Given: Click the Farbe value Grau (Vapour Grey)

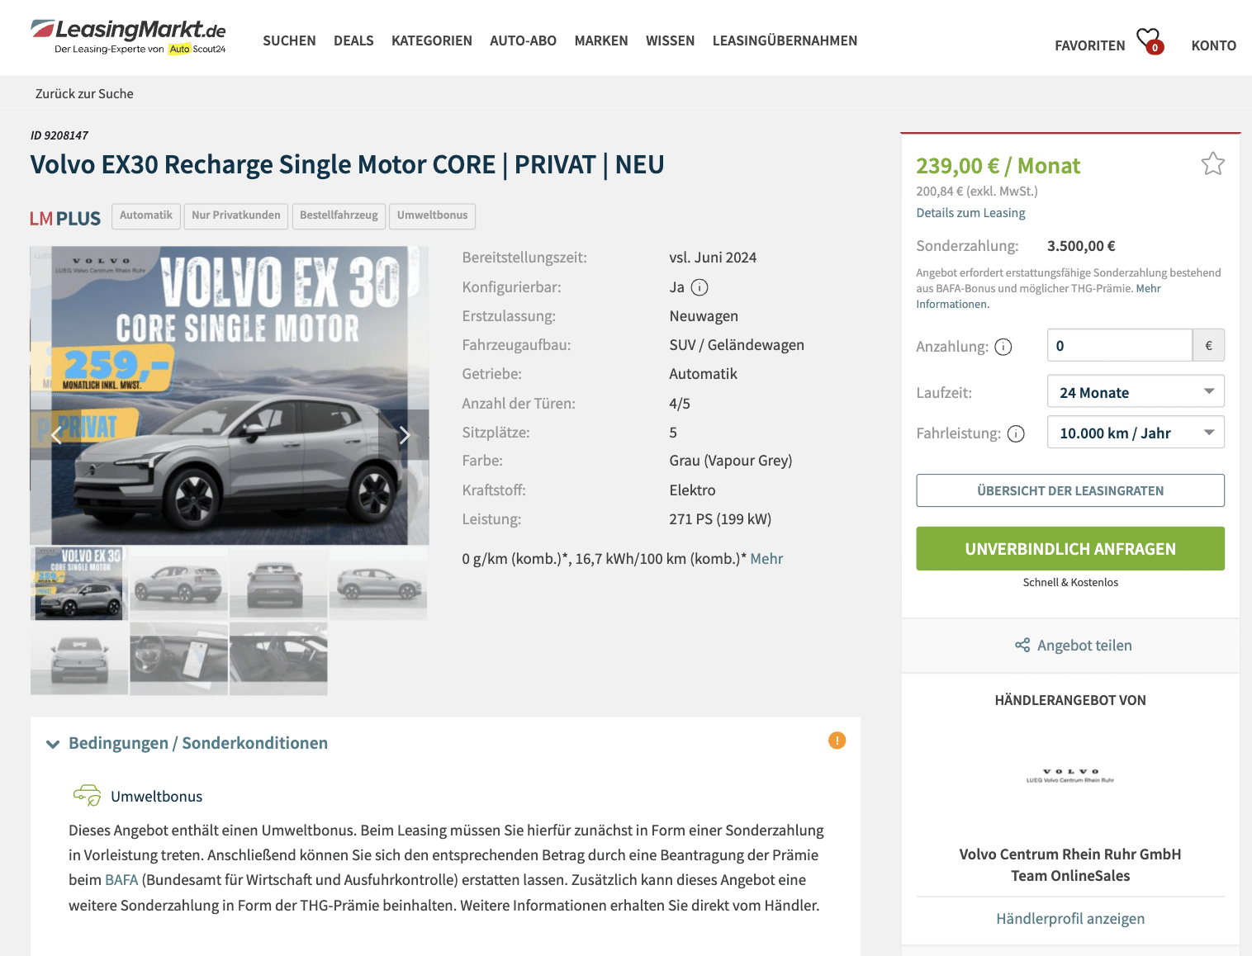Looking at the screenshot, I should [x=731, y=461].
